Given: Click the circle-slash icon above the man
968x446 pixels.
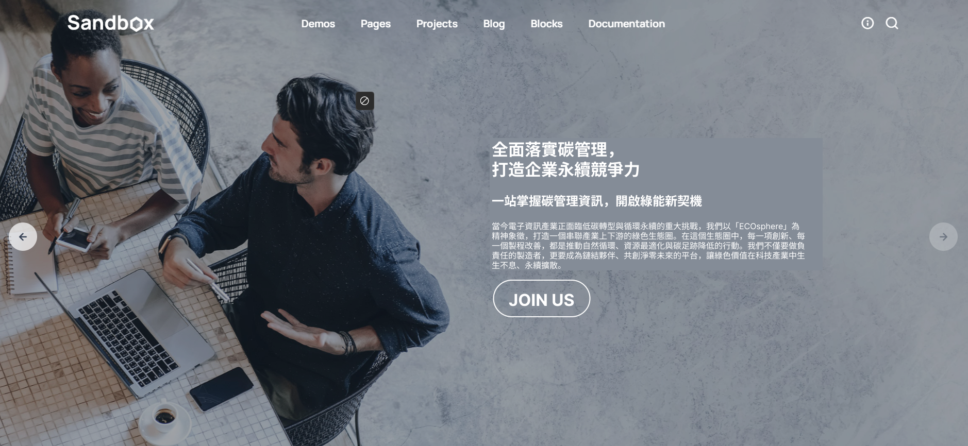Looking at the screenshot, I should (364, 101).
